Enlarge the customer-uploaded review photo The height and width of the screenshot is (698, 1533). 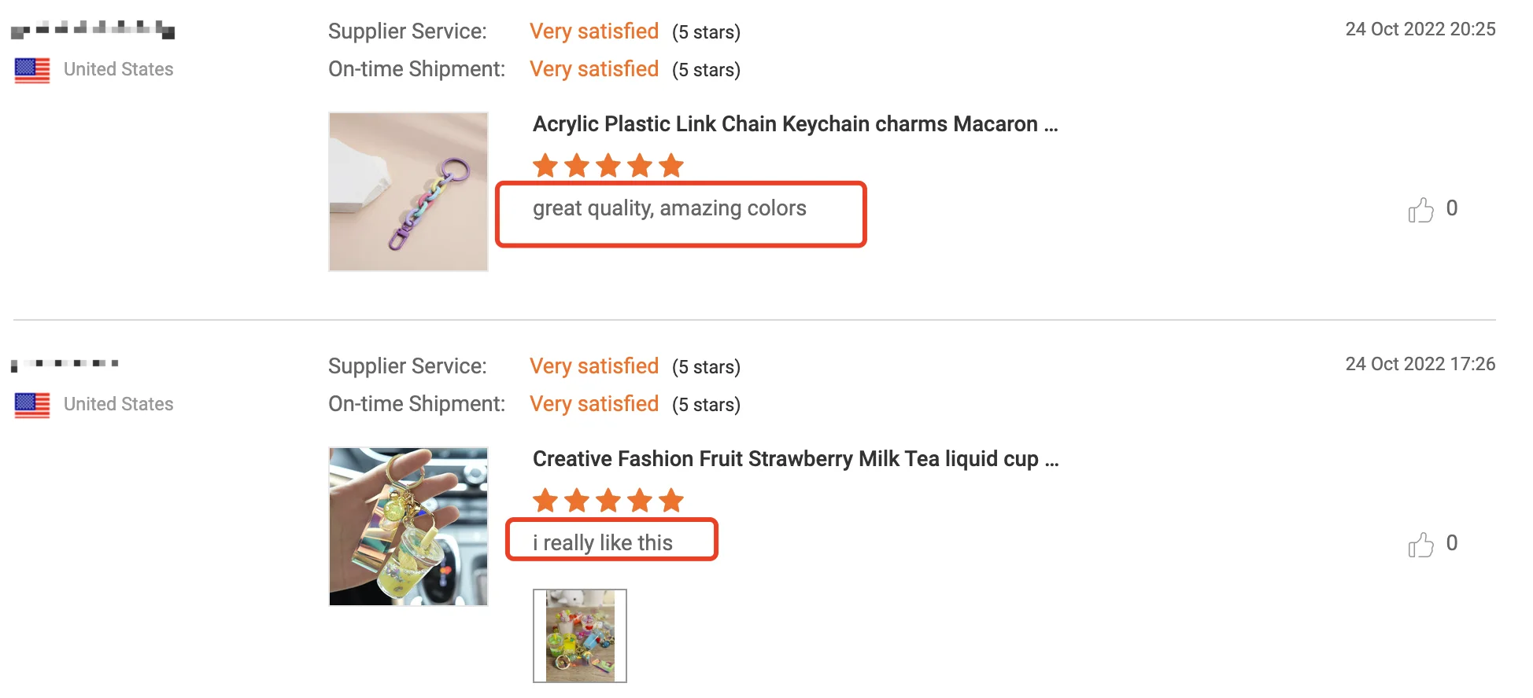(580, 636)
